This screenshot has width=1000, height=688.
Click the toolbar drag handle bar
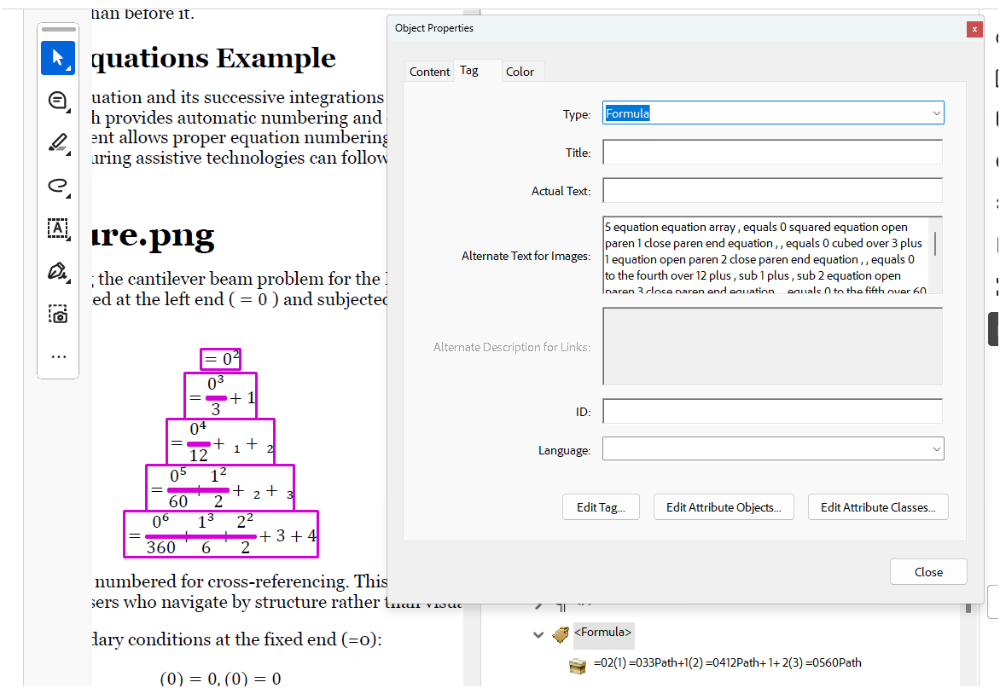coord(59,29)
